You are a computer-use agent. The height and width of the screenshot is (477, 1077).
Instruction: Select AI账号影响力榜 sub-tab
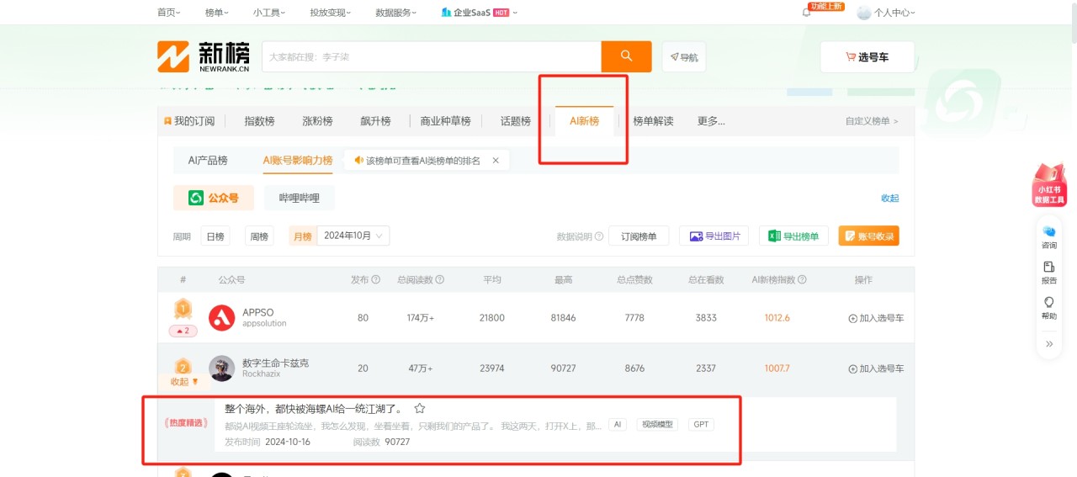[x=298, y=160]
